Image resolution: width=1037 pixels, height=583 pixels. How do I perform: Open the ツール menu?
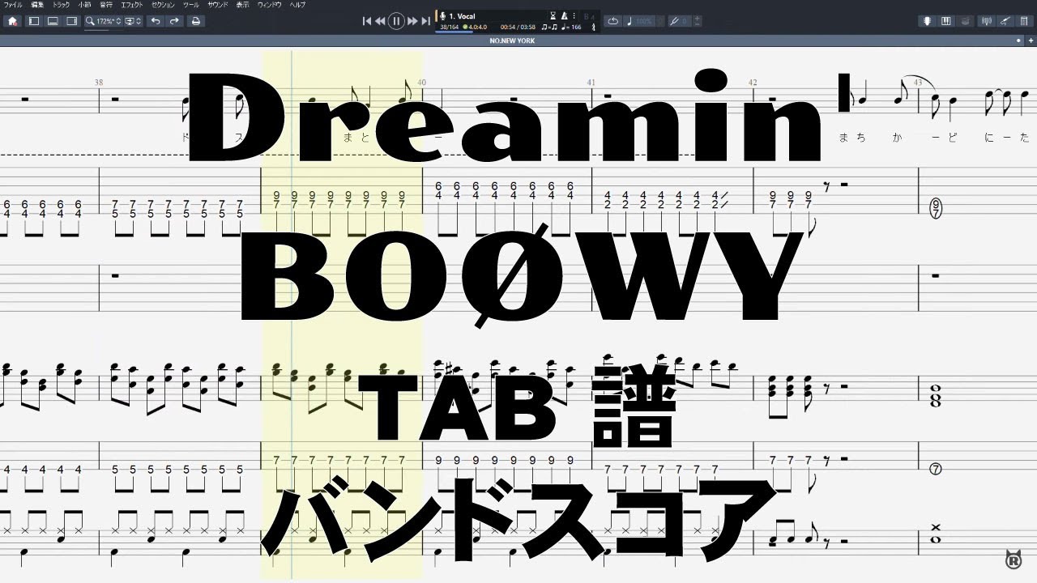(x=191, y=5)
